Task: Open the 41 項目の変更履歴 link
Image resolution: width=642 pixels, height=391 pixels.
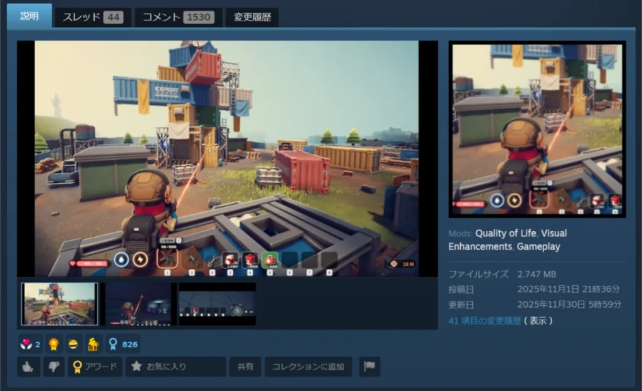Action: [485, 321]
